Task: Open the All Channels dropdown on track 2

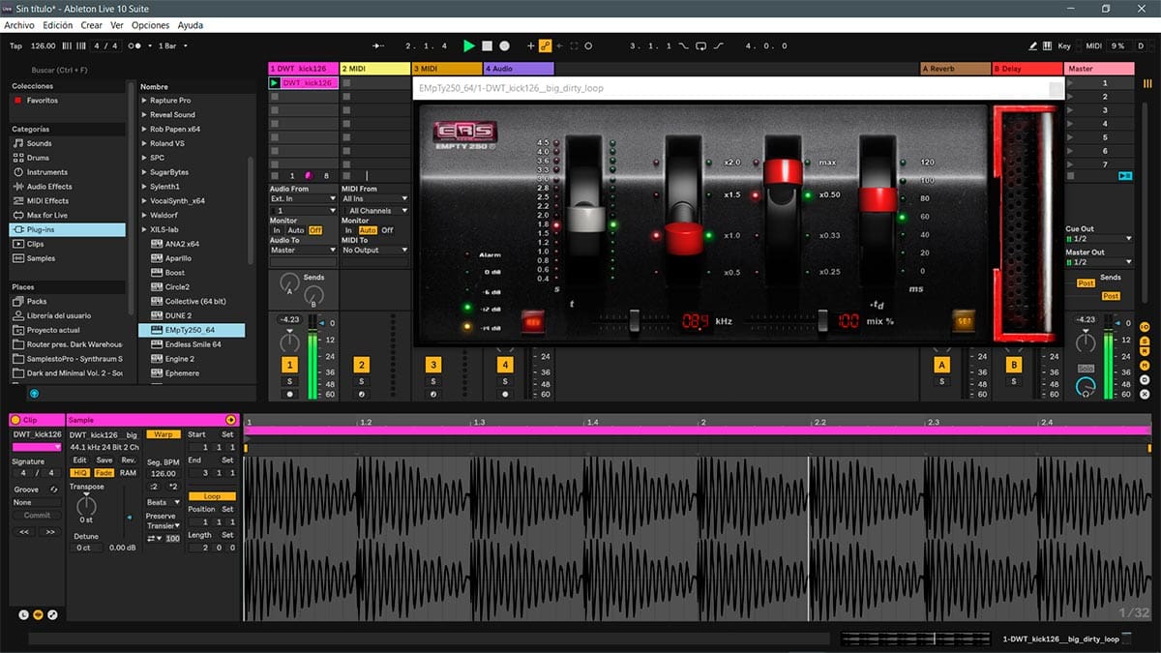Action: [x=375, y=210]
